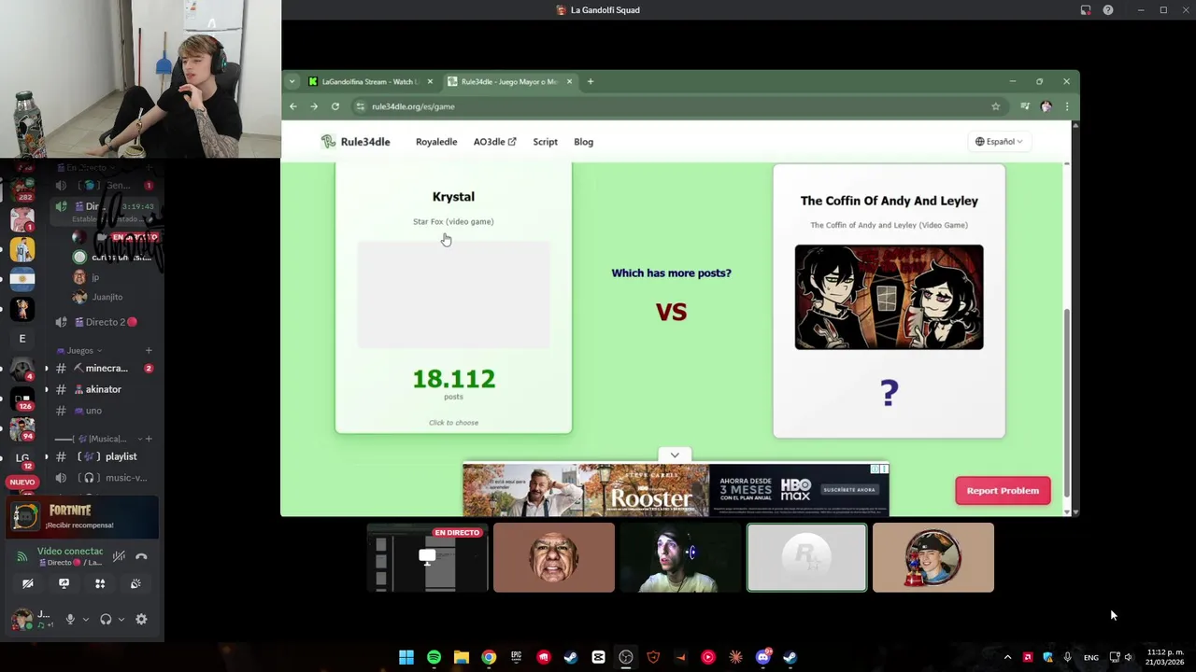Open Discord soundboard button
The image size is (1196, 672).
tap(135, 584)
